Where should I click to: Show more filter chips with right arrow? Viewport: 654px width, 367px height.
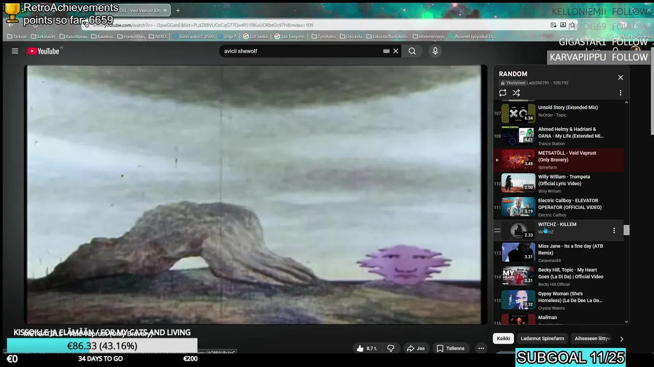pyautogui.click(x=621, y=338)
